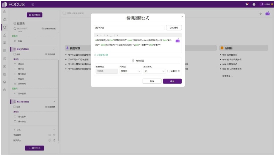Insert the plus operator in formula toolbar
This screenshot has height=155, width=274.
pyautogui.click(x=97, y=35)
